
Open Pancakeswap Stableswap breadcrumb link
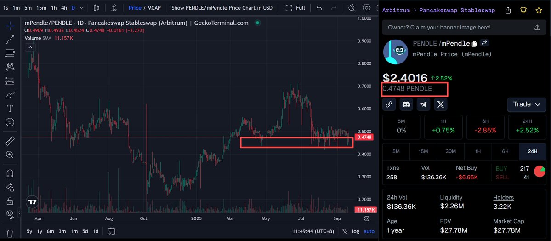click(x=457, y=10)
